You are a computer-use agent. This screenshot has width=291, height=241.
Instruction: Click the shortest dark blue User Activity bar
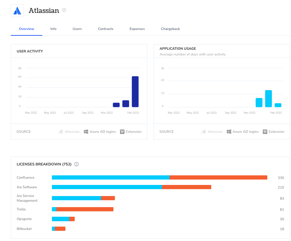[116, 105]
